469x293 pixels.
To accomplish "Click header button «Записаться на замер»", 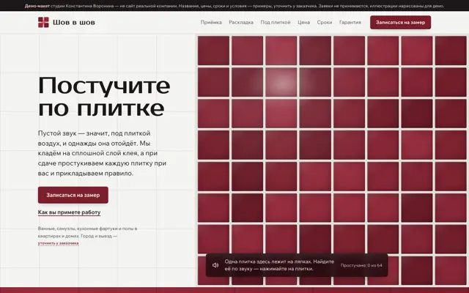I will 400,23.
